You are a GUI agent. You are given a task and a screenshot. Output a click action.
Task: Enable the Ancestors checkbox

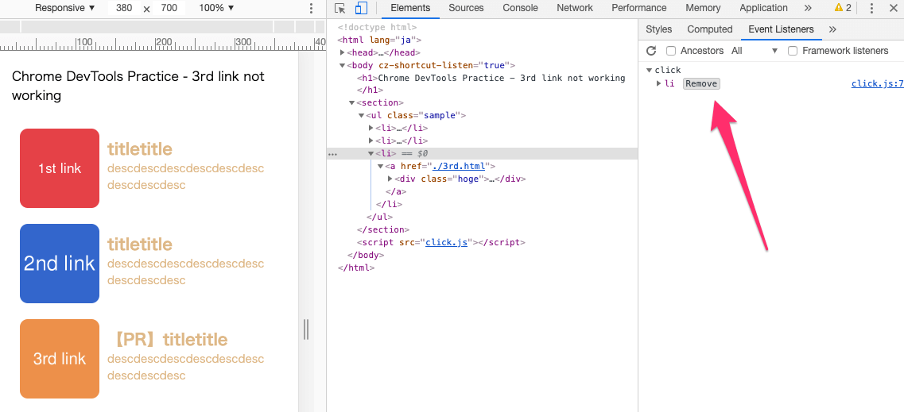point(671,51)
